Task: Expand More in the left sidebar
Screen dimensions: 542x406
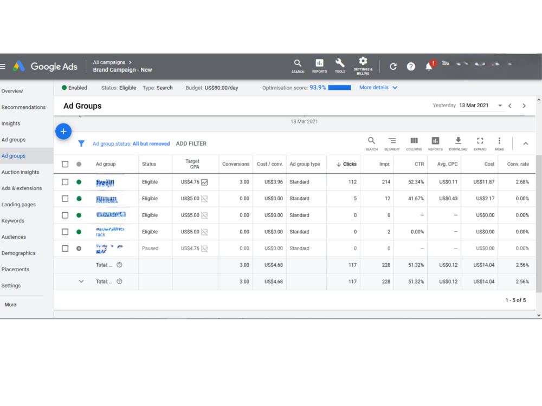Action: 10,304
